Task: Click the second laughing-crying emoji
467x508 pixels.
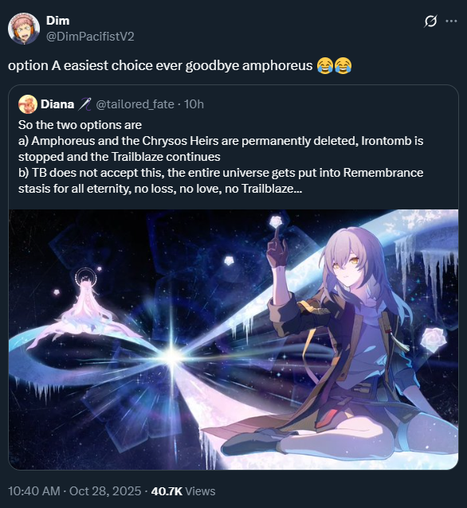Action: point(343,66)
